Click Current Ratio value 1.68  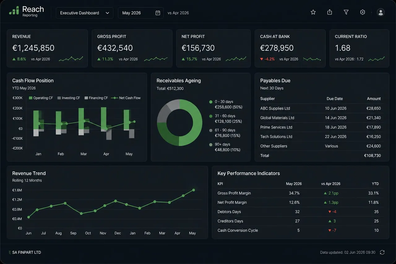(342, 48)
